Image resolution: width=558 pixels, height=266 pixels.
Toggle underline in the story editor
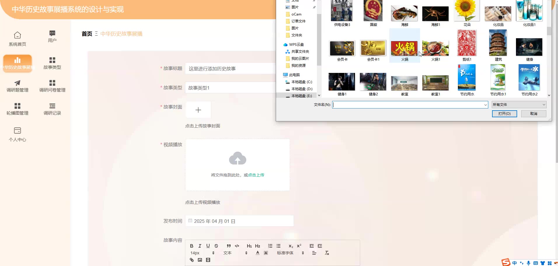(208, 246)
